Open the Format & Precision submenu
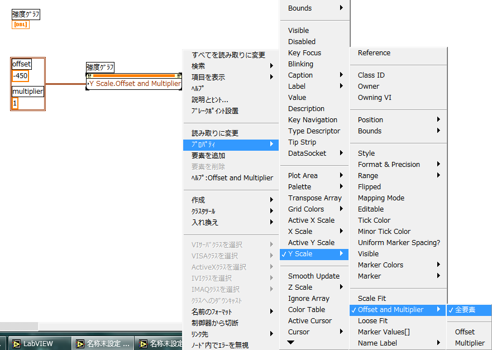The height and width of the screenshot is (350, 492). click(398, 164)
